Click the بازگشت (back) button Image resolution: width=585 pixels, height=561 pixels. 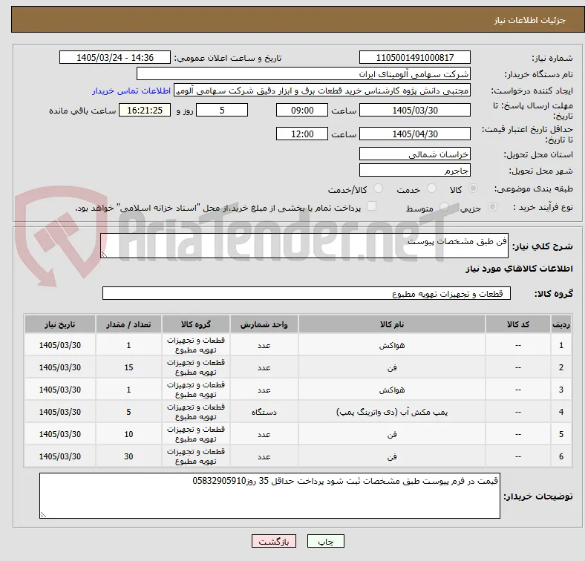[274, 541]
